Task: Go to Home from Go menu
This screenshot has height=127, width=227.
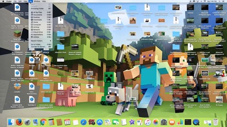Action: point(40,22)
